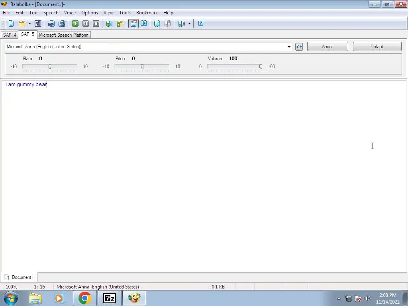408x306 pixels.
Task: Click the add bookmark icon
Action: (157, 24)
